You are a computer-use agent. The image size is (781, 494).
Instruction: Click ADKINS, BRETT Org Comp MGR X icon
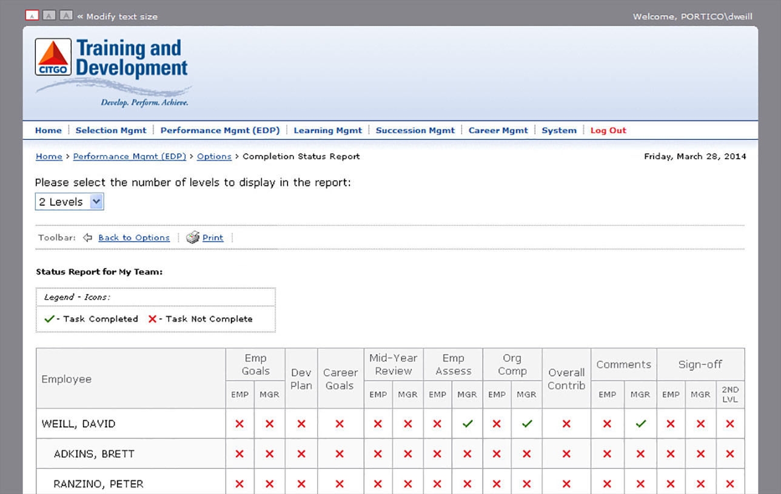click(x=526, y=453)
